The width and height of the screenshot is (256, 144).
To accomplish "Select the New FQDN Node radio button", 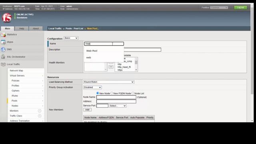I will (112, 93).
